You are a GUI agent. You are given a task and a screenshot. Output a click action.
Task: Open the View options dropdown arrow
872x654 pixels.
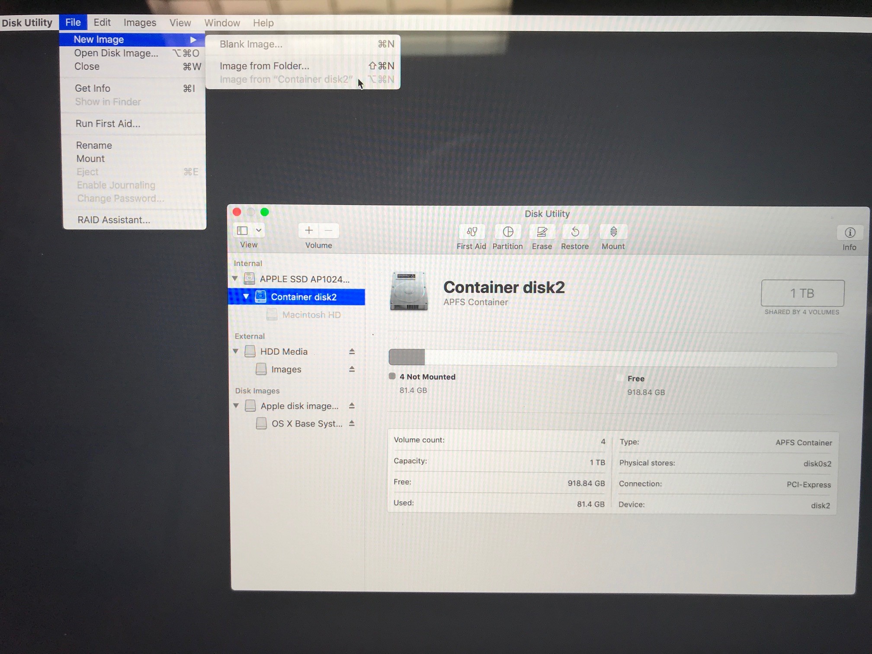(259, 231)
